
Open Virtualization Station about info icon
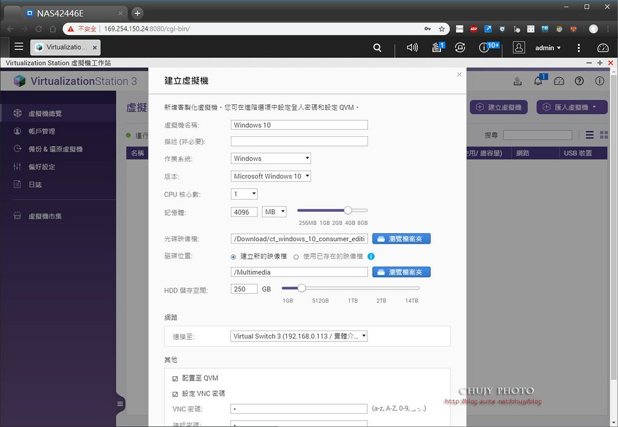point(599,81)
